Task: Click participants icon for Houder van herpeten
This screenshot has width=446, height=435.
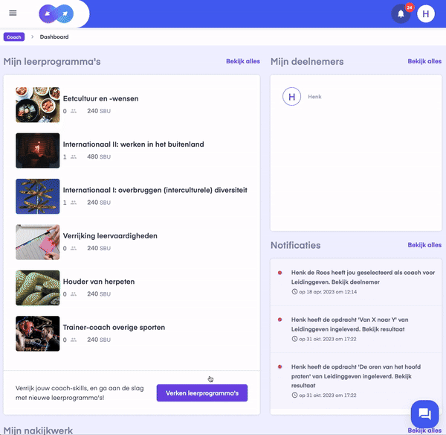Action: click(x=74, y=294)
